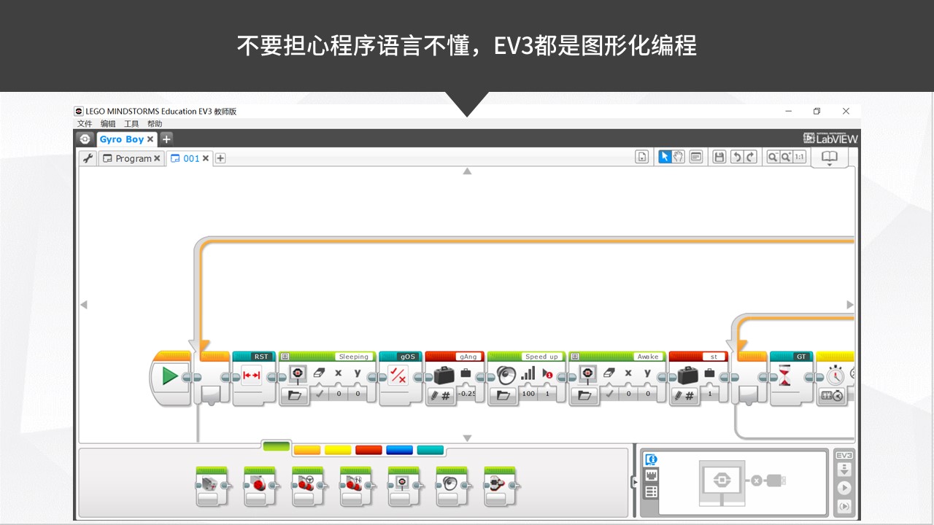Image resolution: width=934 pixels, height=525 pixels.
Task: Pick the Move Steering block from palette
Action: pyautogui.click(x=308, y=486)
